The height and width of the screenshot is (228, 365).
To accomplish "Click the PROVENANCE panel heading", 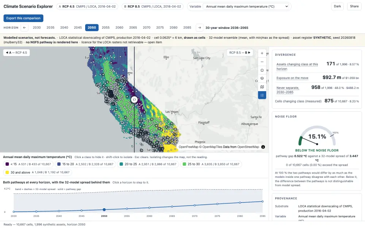I will 286,198.
